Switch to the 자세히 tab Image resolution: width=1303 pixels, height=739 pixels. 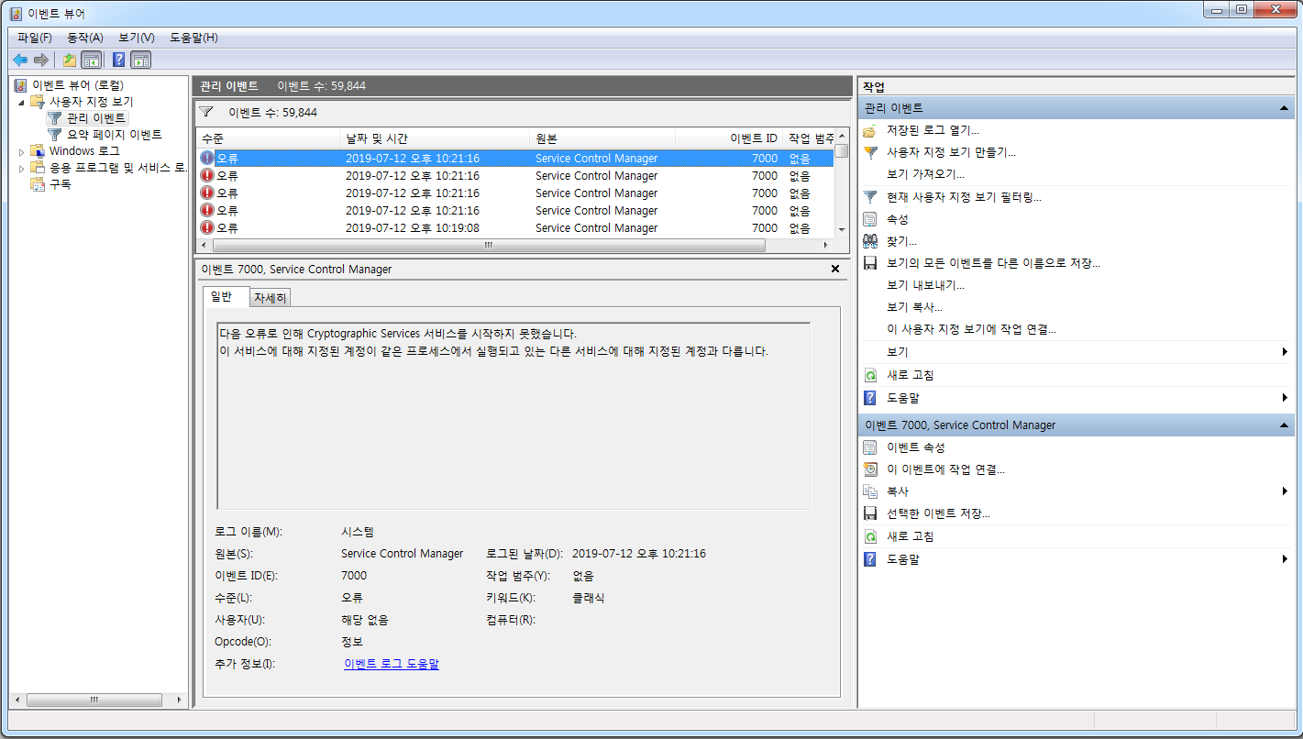coord(271,298)
